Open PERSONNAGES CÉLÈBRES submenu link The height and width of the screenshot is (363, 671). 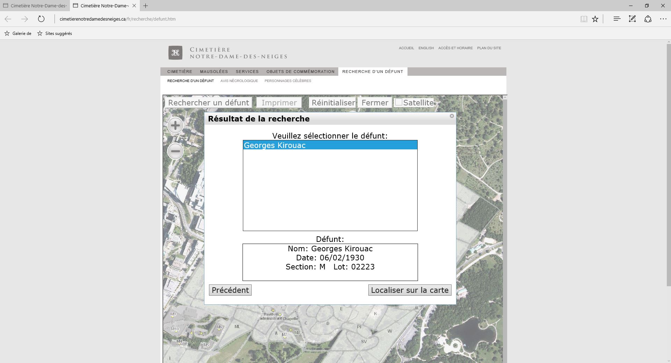click(x=288, y=81)
